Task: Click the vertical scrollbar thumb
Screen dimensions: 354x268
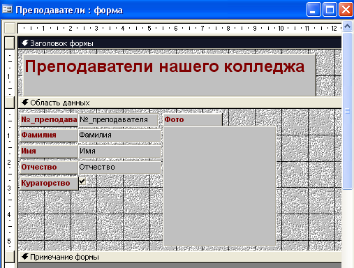Action: click(x=347, y=111)
